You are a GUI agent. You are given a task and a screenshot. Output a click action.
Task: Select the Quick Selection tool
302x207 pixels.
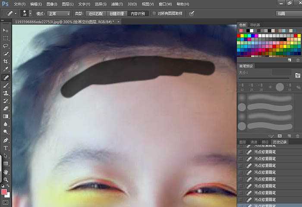click(x=6, y=53)
